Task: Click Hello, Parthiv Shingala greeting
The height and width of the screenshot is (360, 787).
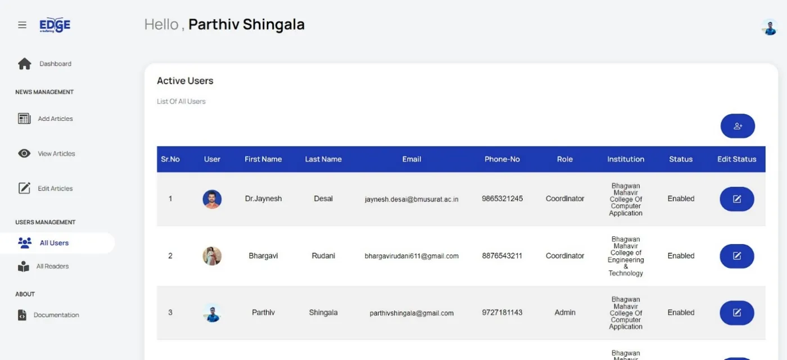Action: (x=224, y=25)
